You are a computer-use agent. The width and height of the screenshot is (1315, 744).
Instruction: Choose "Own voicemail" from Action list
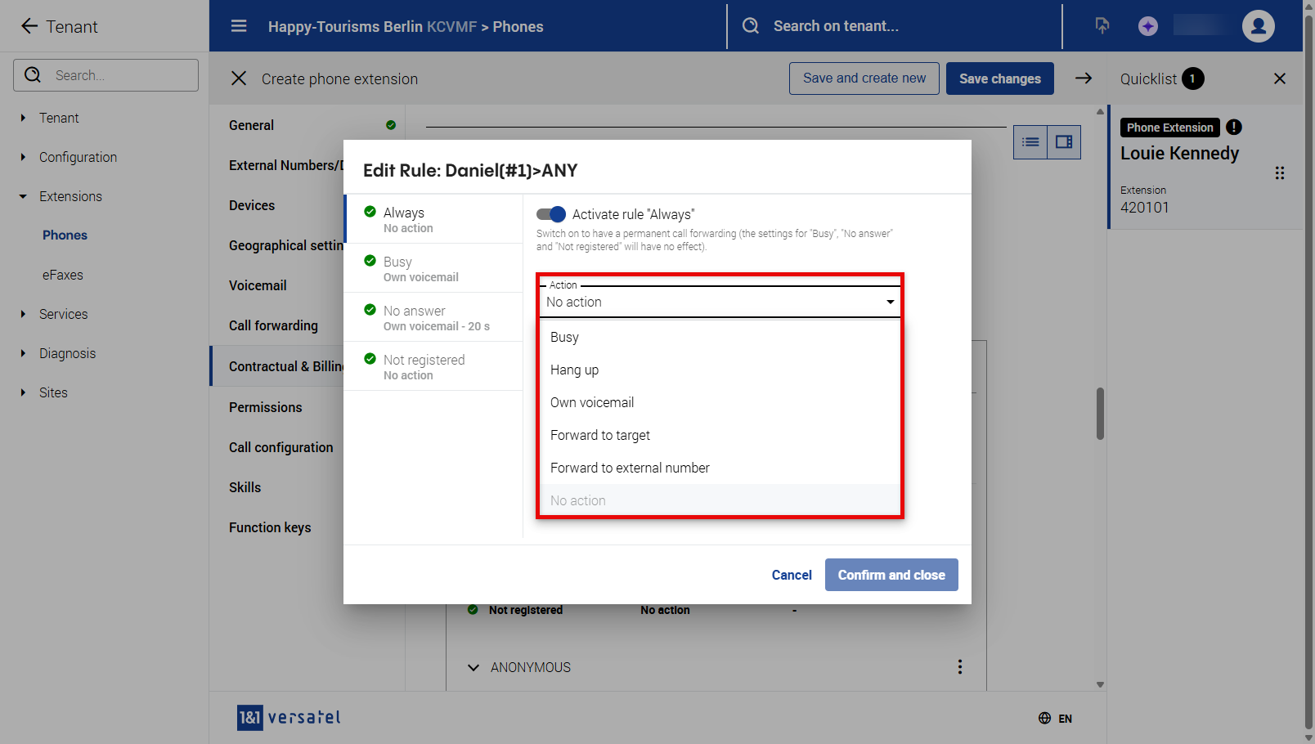pyautogui.click(x=592, y=402)
